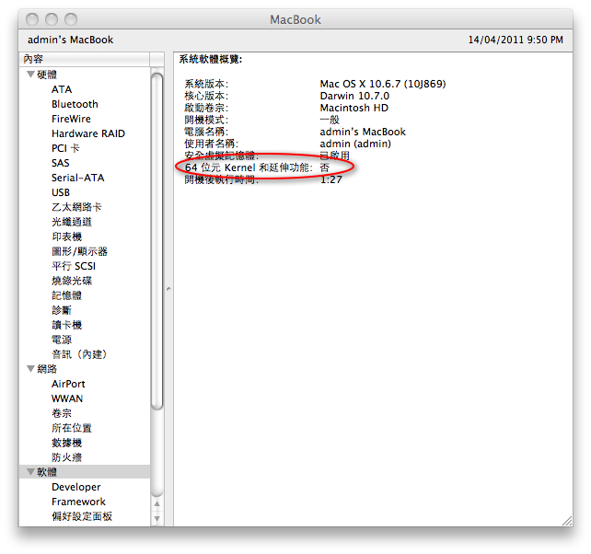The image size is (591, 554).
Task: Select 卷宗 volumes entry
Action: pos(62,413)
